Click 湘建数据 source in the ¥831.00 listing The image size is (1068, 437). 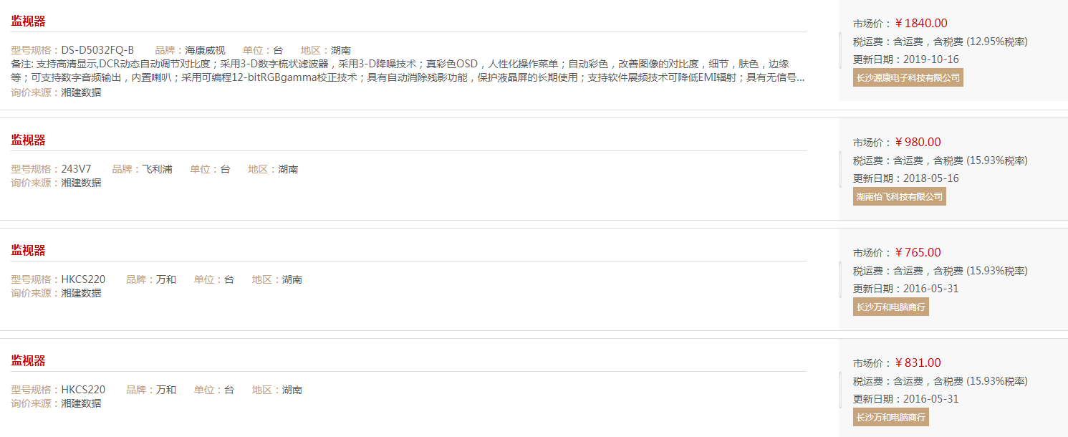pyautogui.click(x=81, y=403)
